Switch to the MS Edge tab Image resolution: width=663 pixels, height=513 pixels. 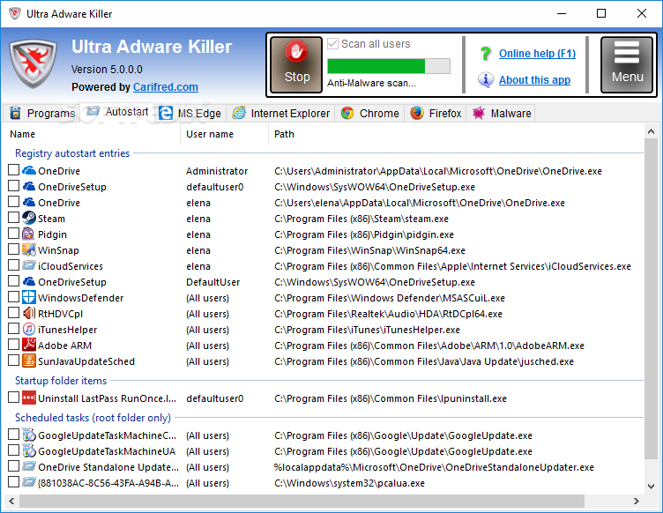[190, 113]
